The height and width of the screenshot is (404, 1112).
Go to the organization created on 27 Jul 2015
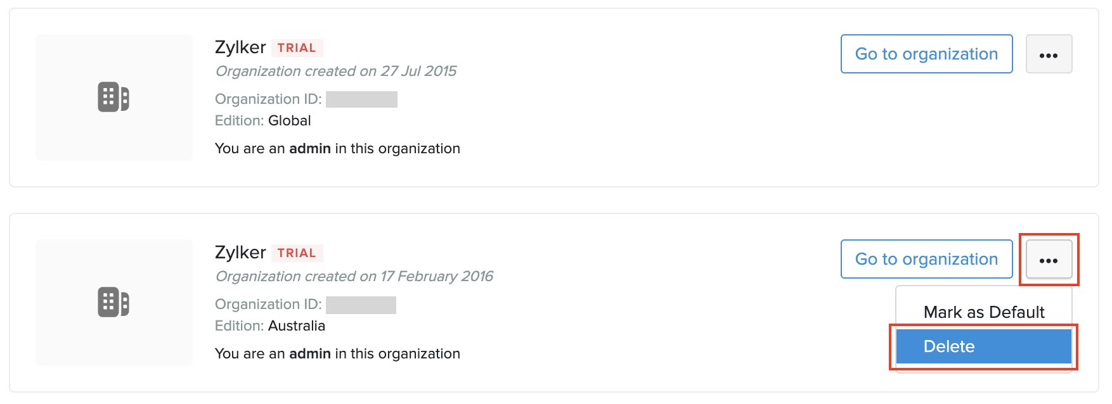pos(926,54)
